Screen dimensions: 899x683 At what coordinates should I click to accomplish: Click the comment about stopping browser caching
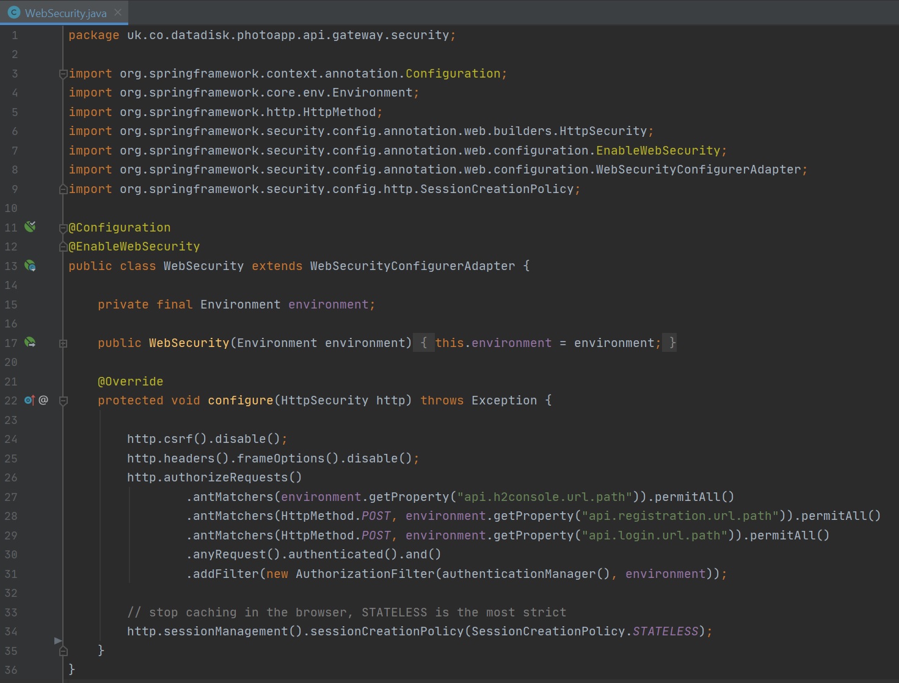pos(347,613)
